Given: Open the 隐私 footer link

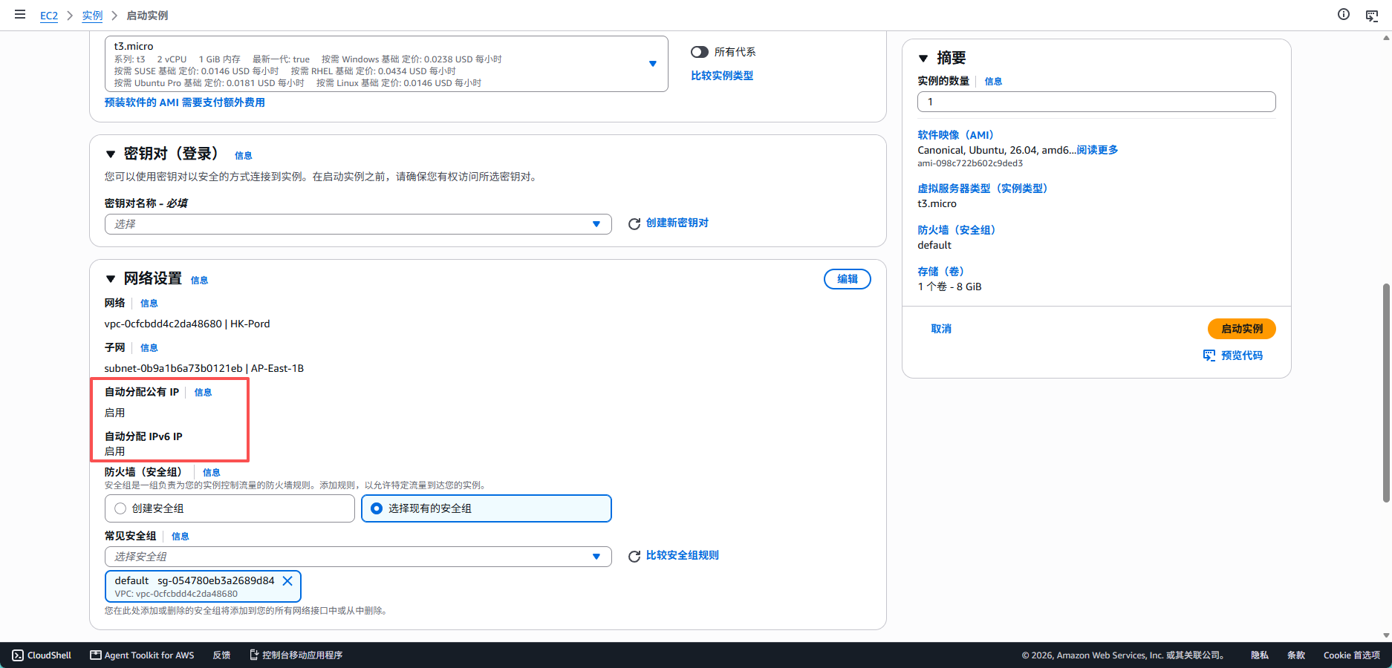Looking at the screenshot, I should (x=1260, y=655).
